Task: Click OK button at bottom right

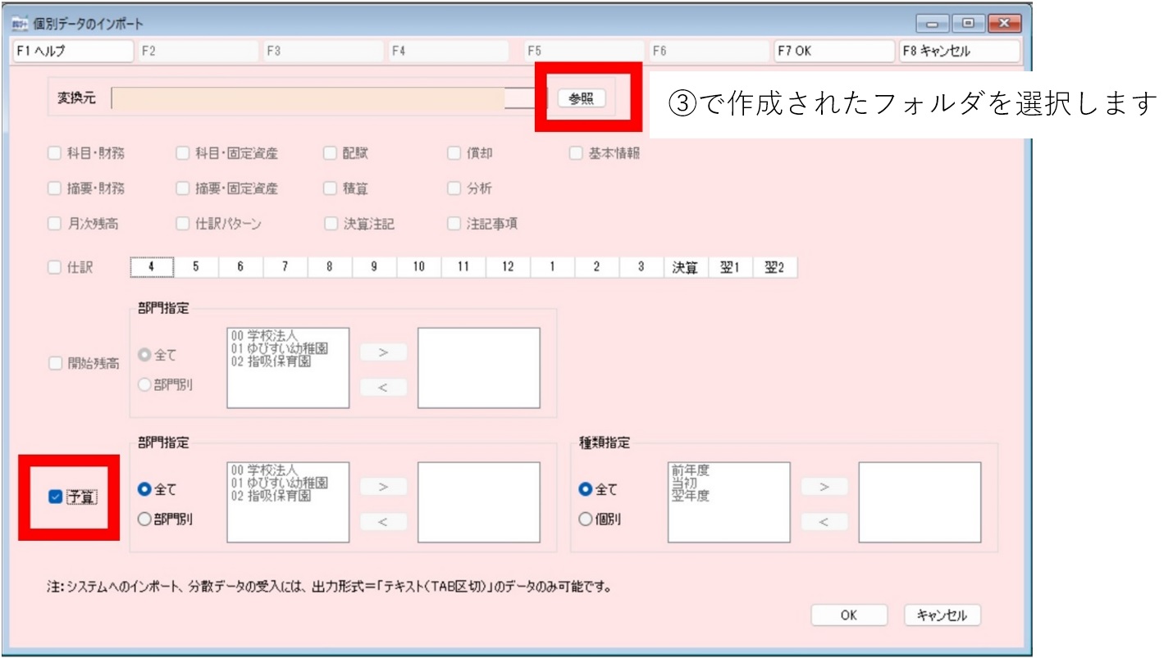Action: click(849, 615)
